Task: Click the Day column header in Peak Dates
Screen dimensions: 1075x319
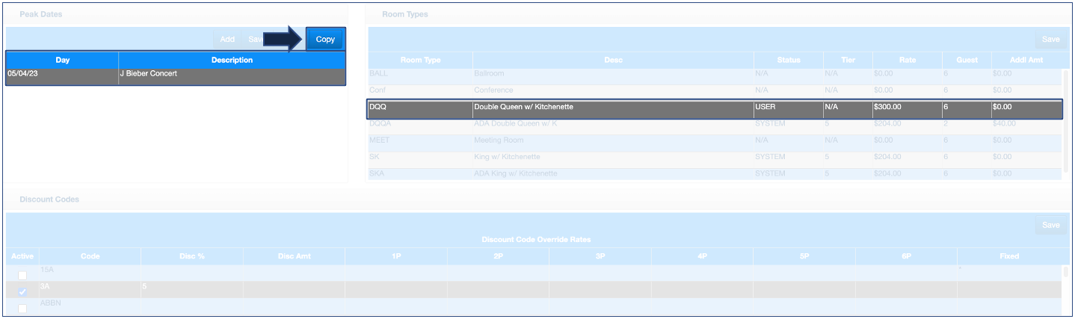Action: 62,60
